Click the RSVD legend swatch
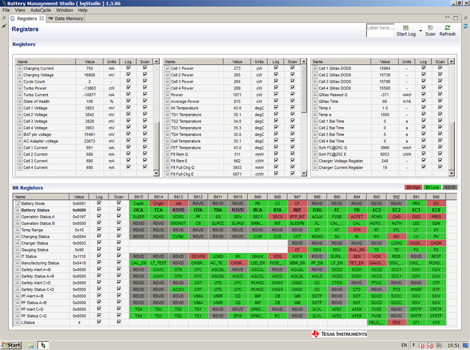This screenshot has width=470, height=350. tap(450, 187)
